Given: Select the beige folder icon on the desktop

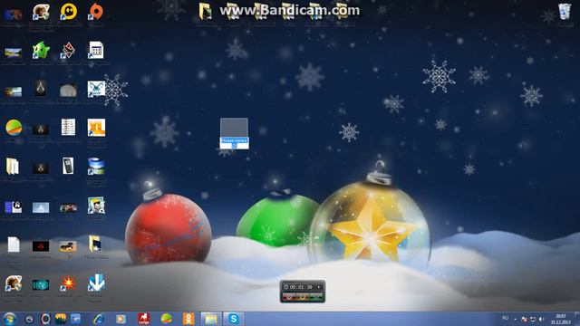Looking at the screenshot, I should click(x=13, y=167).
